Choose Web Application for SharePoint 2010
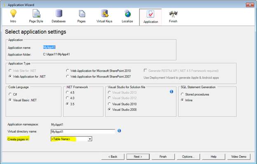 pos(68,70)
